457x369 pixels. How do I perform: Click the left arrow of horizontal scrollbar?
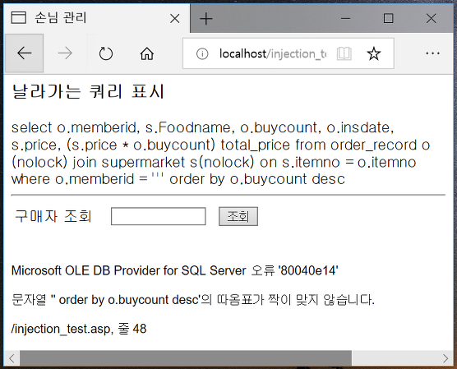pos(12,358)
